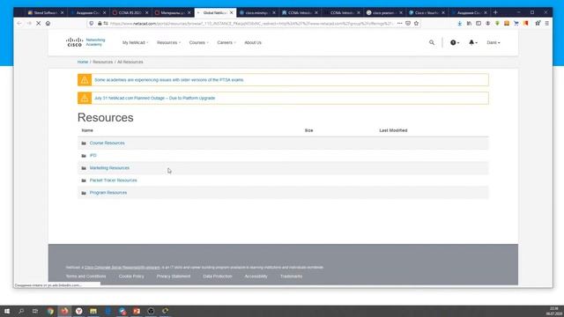
Task: Open Yandex Browser from the taskbar
Action: coord(78,311)
